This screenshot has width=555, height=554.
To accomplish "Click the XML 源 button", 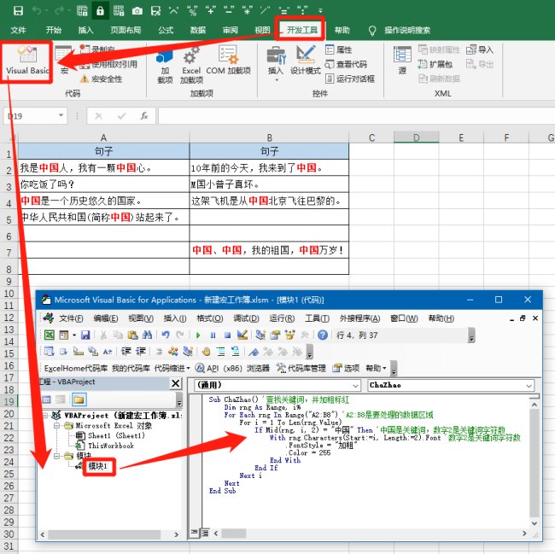I will (x=402, y=60).
